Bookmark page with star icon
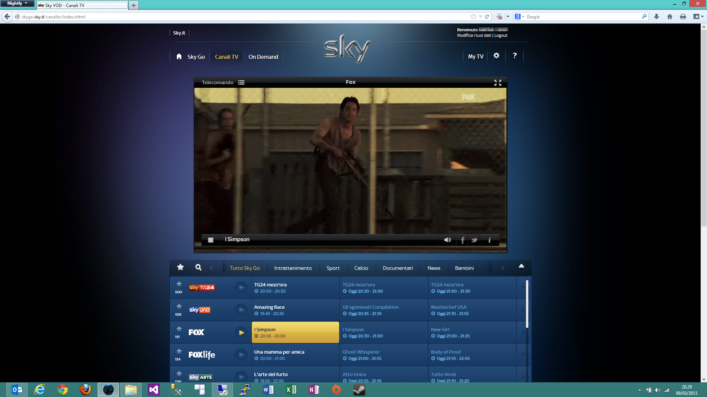The height and width of the screenshot is (397, 707). point(474,17)
